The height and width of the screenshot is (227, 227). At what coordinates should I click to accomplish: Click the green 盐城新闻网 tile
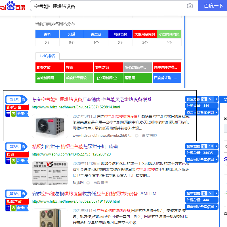pyautogui.click(x=50, y=78)
